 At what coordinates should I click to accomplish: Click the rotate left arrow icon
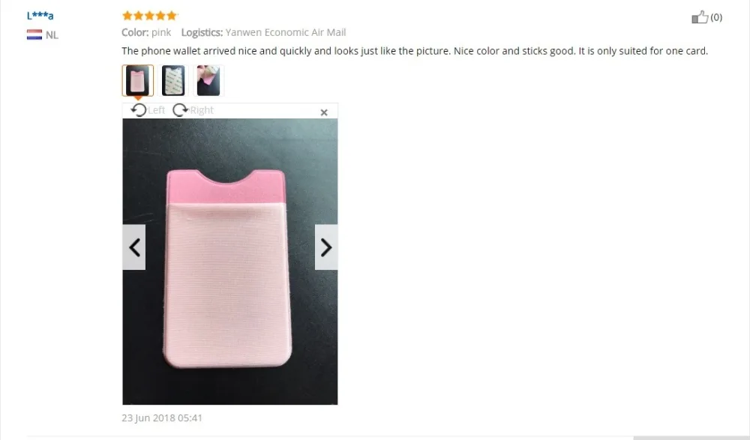(138, 110)
